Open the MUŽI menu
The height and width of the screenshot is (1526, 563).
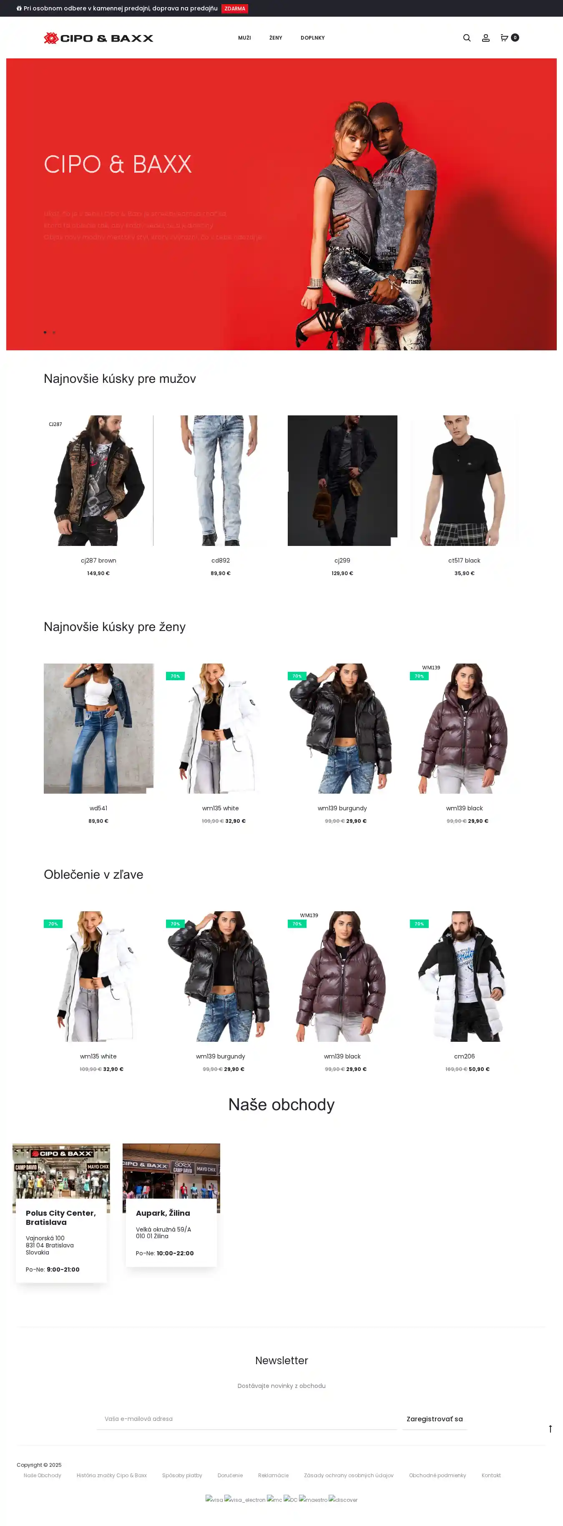244,38
